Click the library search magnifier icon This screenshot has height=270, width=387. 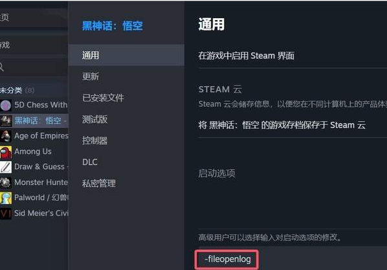(1, 67)
